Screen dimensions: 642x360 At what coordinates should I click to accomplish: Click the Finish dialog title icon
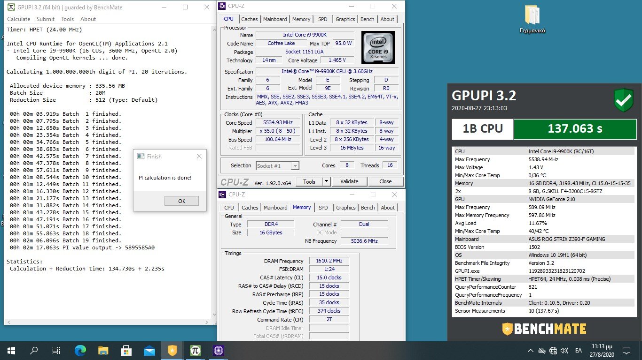[141, 156]
